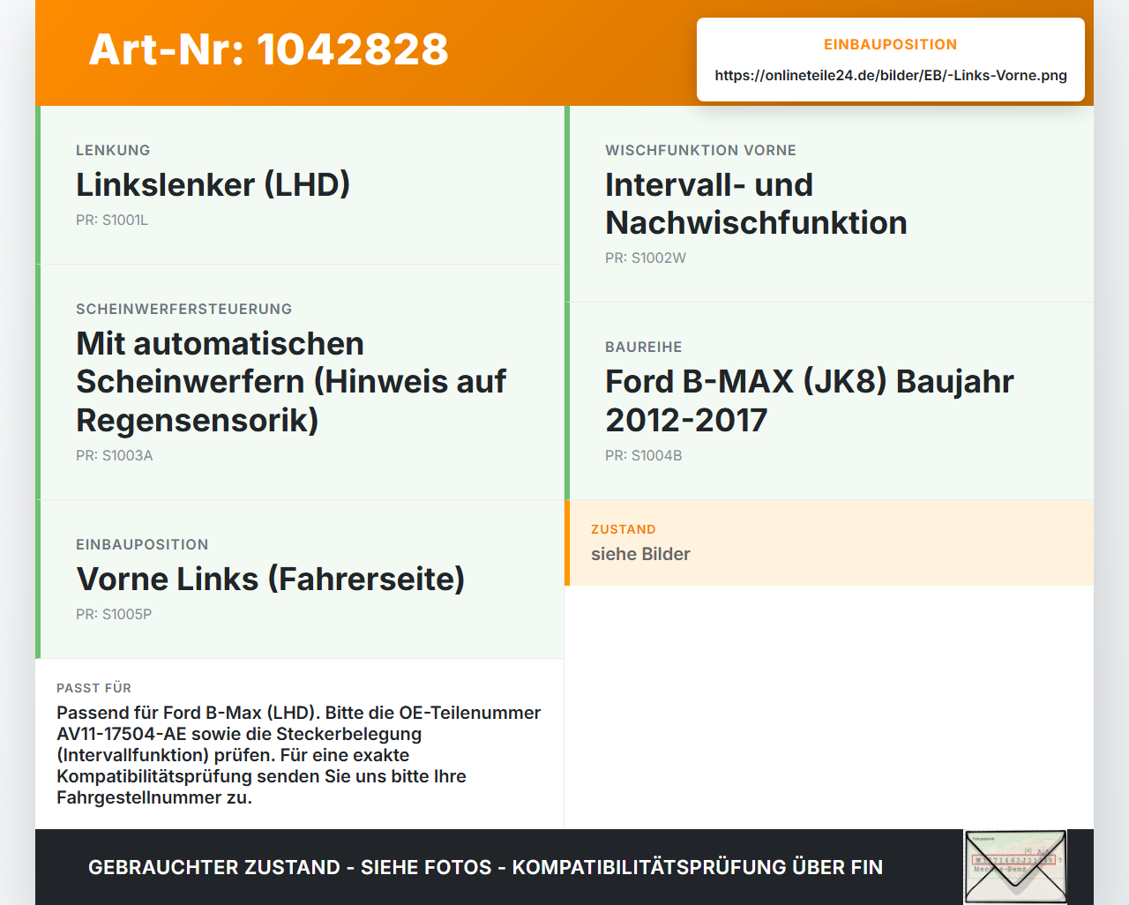The image size is (1129, 905).
Task: Click the siehe Bilder condition text
Action: click(640, 554)
